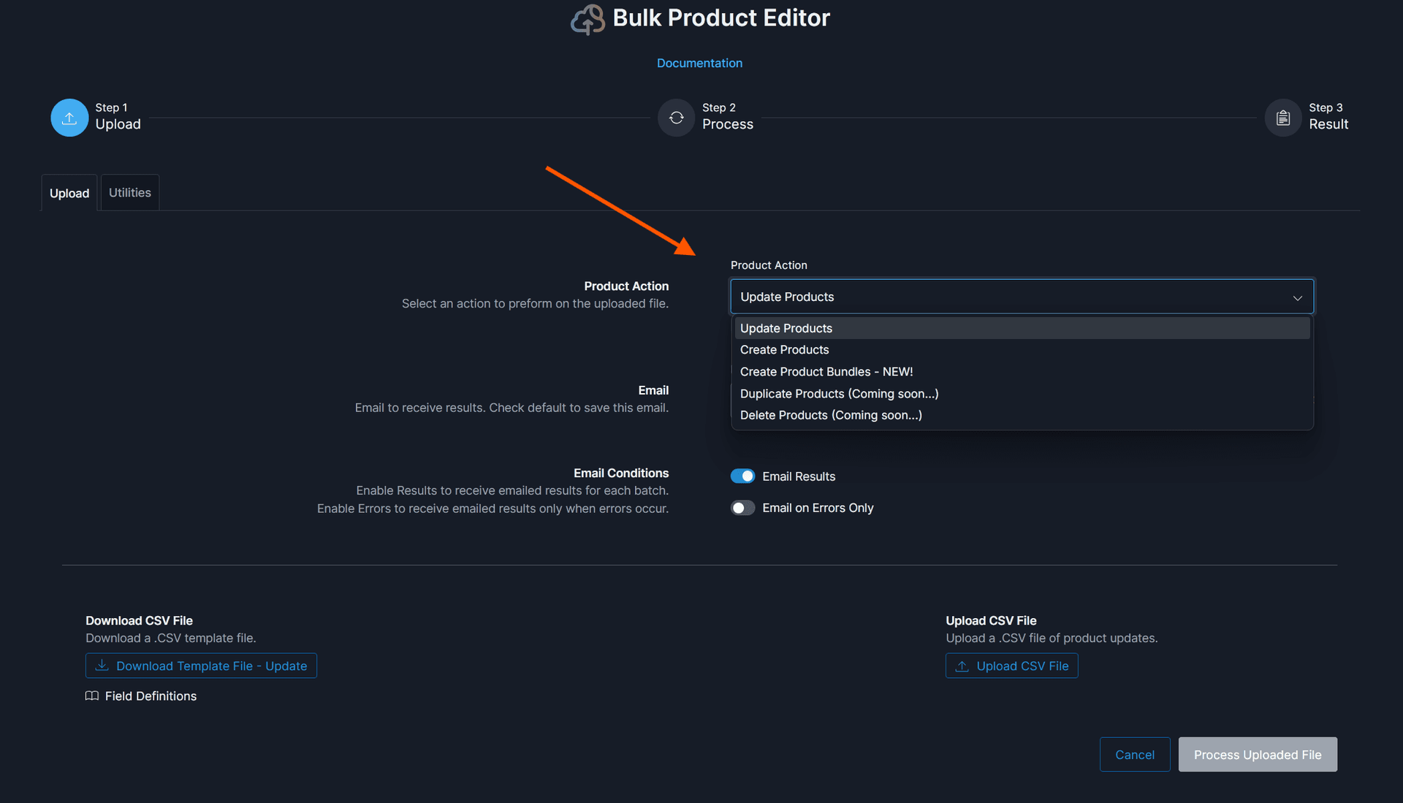Click the Bulk Product Editor cloud logo
Viewport: 1403px width, 803px height.
[587, 19]
